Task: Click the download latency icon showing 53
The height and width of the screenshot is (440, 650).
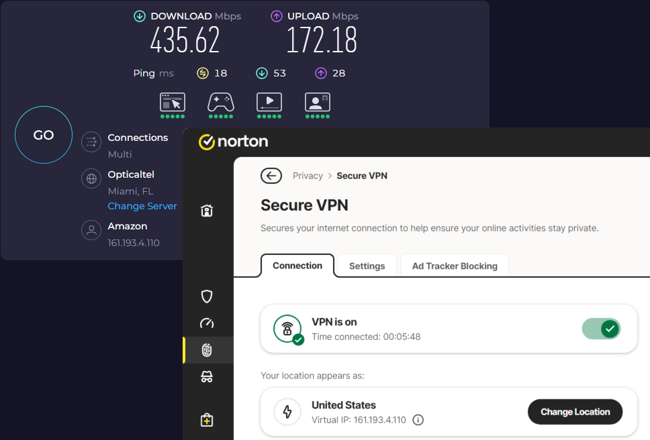Action: click(x=262, y=73)
